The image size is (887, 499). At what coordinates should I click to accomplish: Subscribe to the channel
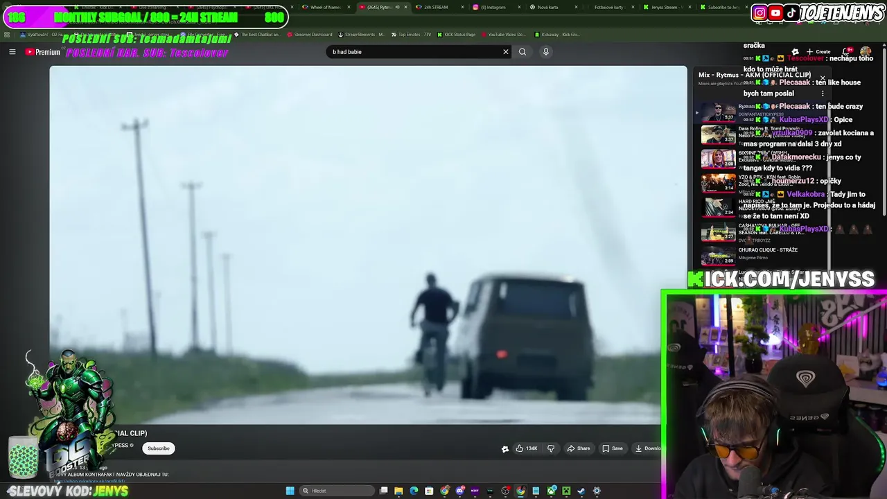[158, 448]
